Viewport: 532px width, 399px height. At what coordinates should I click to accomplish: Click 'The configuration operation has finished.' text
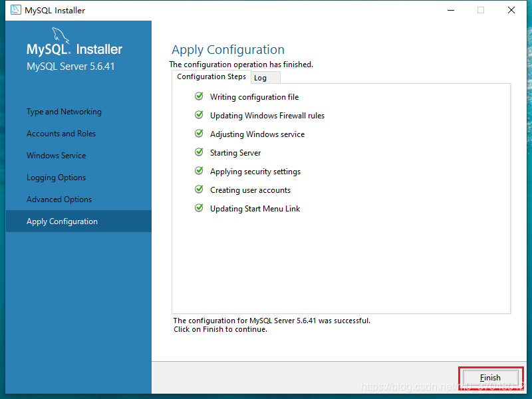(241, 65)
